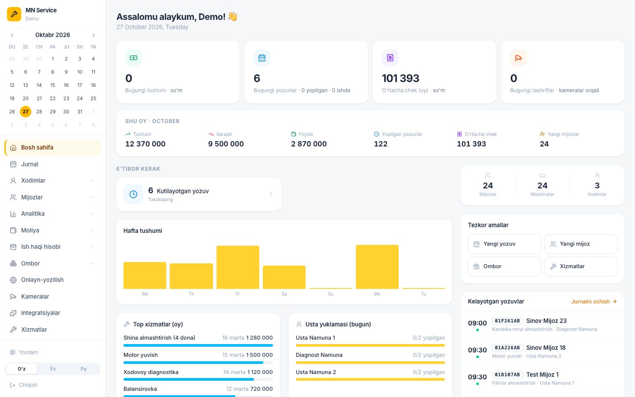Switch language to O'z
The image size is (635, 397).
[x=22, y=369]
